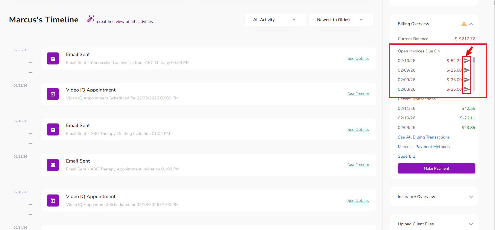Screen dimensions: 495x230
Task: Open Marcus's Payment Methods
Action: pos(424,147)
